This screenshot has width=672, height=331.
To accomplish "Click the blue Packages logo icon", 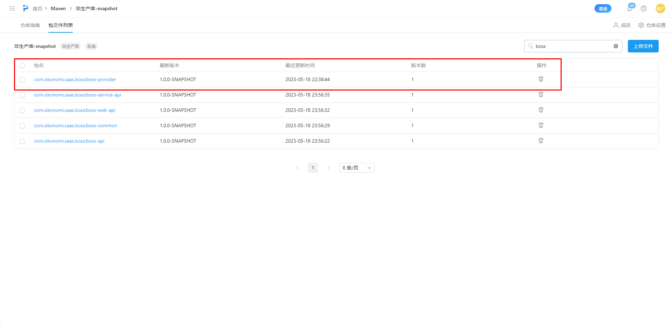I will click(x=25, y=8).
